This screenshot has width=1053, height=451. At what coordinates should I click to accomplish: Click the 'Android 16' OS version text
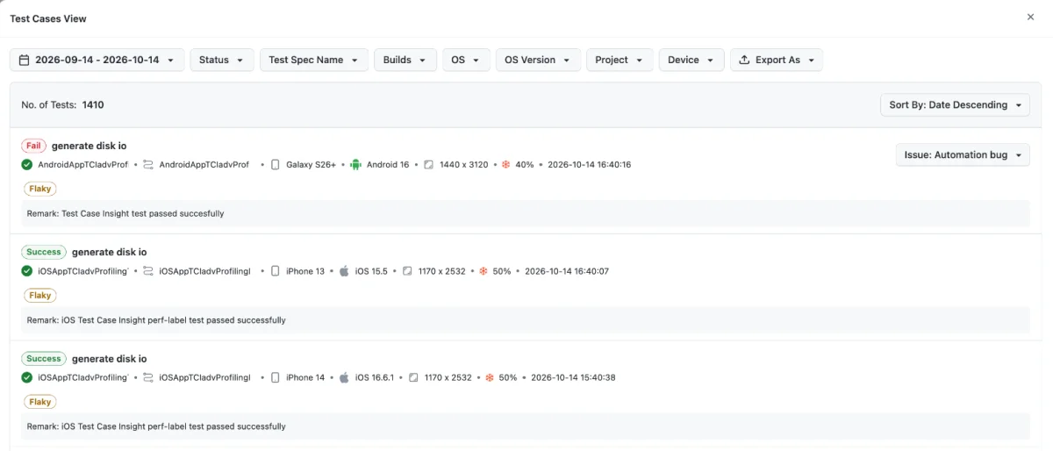pyautogui.click(x=388, y=165)
